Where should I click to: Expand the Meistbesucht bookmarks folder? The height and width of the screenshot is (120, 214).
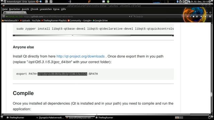point(10,21)
